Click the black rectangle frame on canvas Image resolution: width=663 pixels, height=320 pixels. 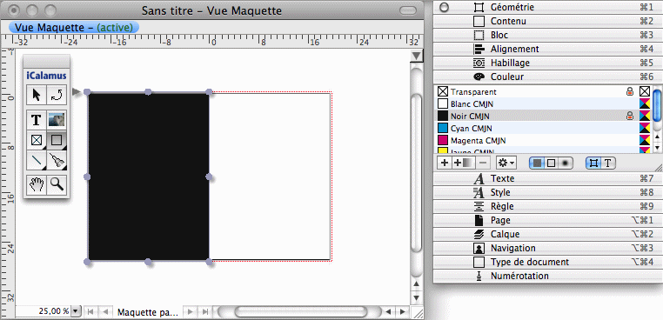pos(149,177)
